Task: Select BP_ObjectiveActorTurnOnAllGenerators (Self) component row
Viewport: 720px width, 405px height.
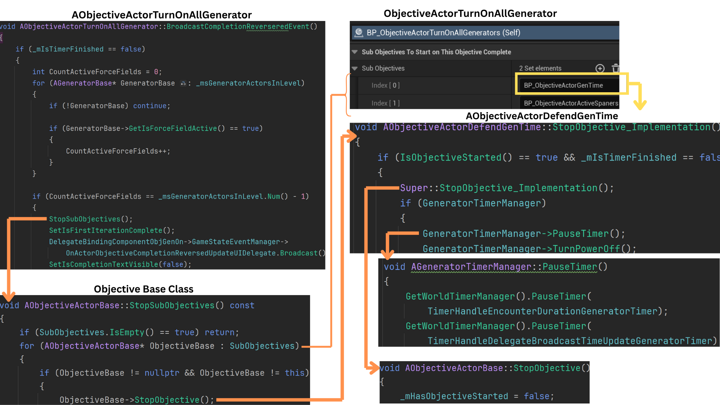Action: [443, 33]
